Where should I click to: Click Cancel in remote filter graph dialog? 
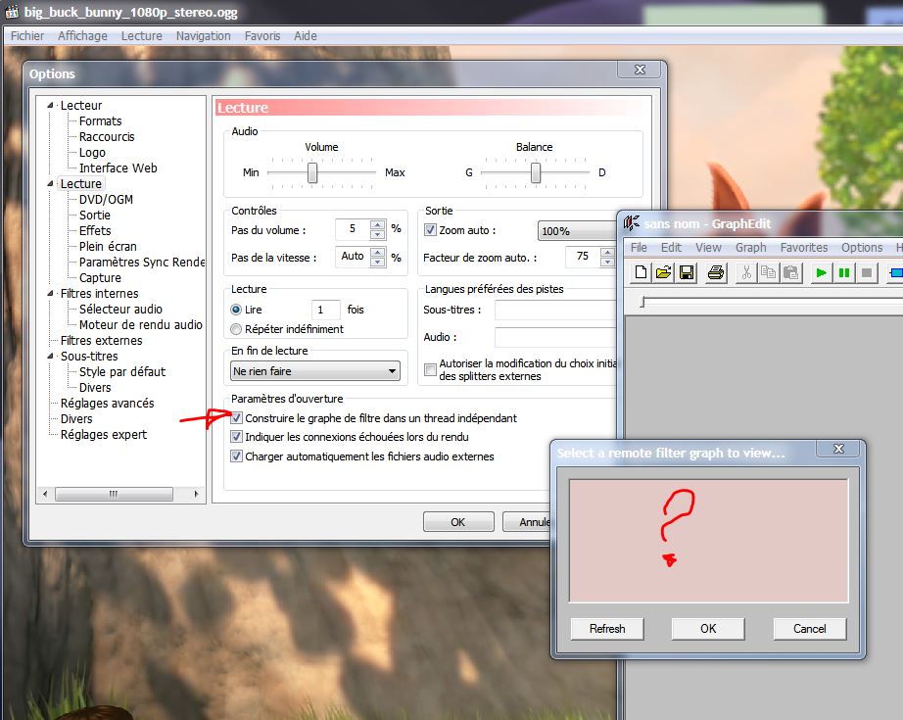tap(810, 629)
